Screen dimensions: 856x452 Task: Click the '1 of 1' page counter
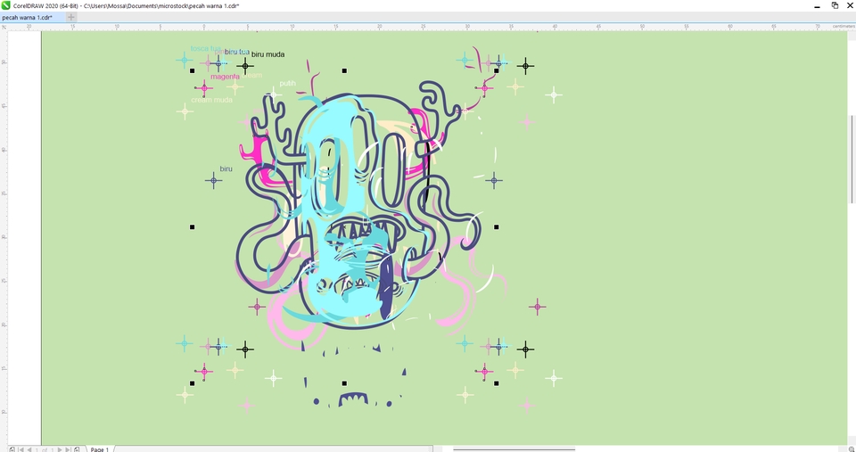(45, 449)
